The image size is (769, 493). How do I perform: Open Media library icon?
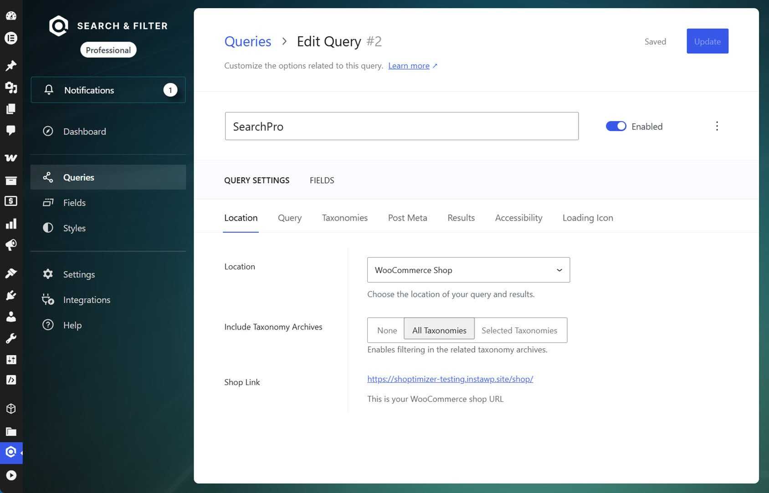pos(11,87)
